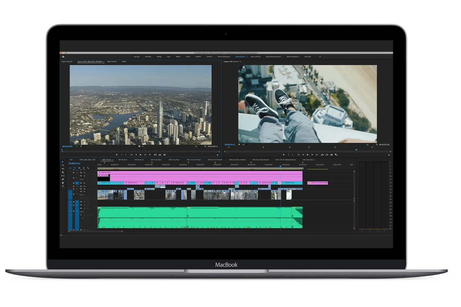The height and width of the screenshot is (307, 461).
Task: Click Source monitor playhead on scrub bar
Action: pos(62,150)
